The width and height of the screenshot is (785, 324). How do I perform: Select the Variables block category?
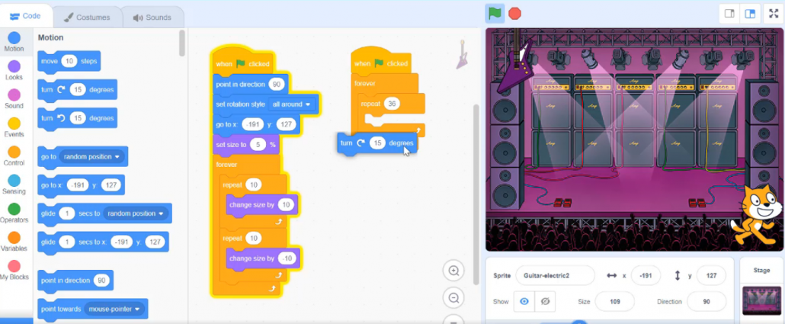[14, 242]
